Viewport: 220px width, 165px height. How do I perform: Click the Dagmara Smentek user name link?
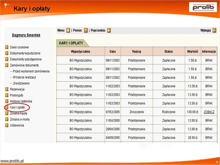26,35
